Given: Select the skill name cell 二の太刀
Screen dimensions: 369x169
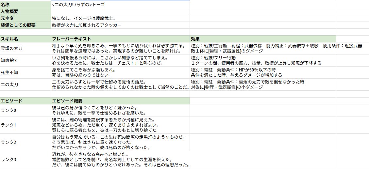Looking at the screenshot, I should coord(25,84).
